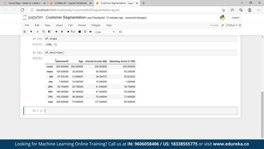This screenshot has height=149, width=264.
Task: Save and checkpoint the notebook
Action: coord(25,32)
